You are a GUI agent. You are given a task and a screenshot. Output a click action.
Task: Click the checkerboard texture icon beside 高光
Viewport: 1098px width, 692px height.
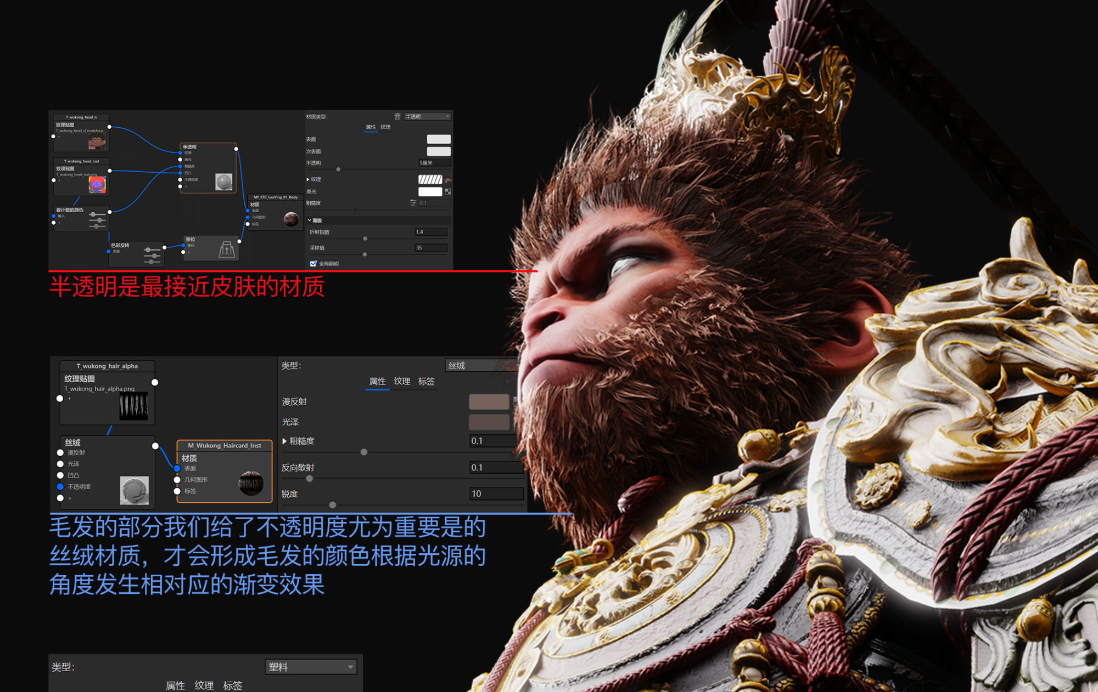(x=448, y=191)
